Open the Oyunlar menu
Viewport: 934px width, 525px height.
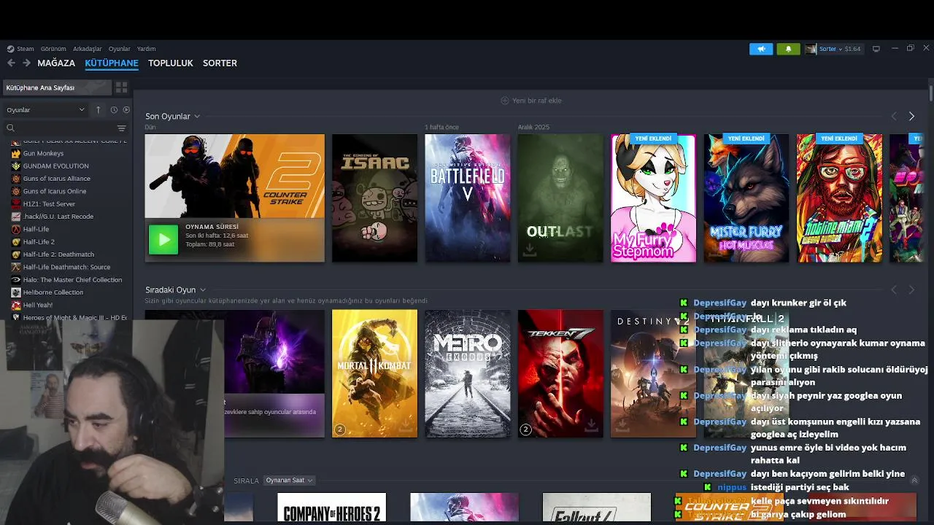[x=119, y=49]
